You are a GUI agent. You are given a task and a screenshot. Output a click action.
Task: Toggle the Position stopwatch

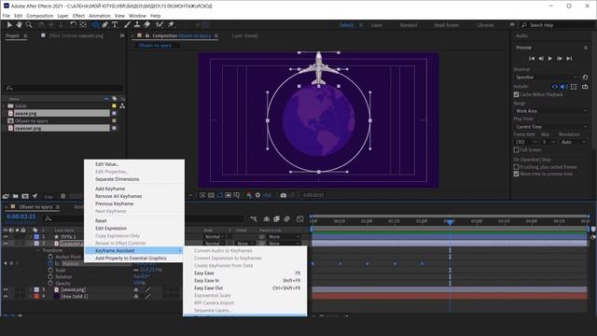(x=50, y=263)
